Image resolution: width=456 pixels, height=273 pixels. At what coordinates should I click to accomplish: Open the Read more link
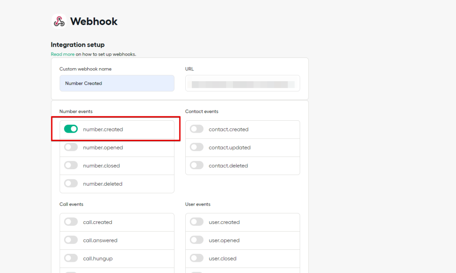coord(62,54)
